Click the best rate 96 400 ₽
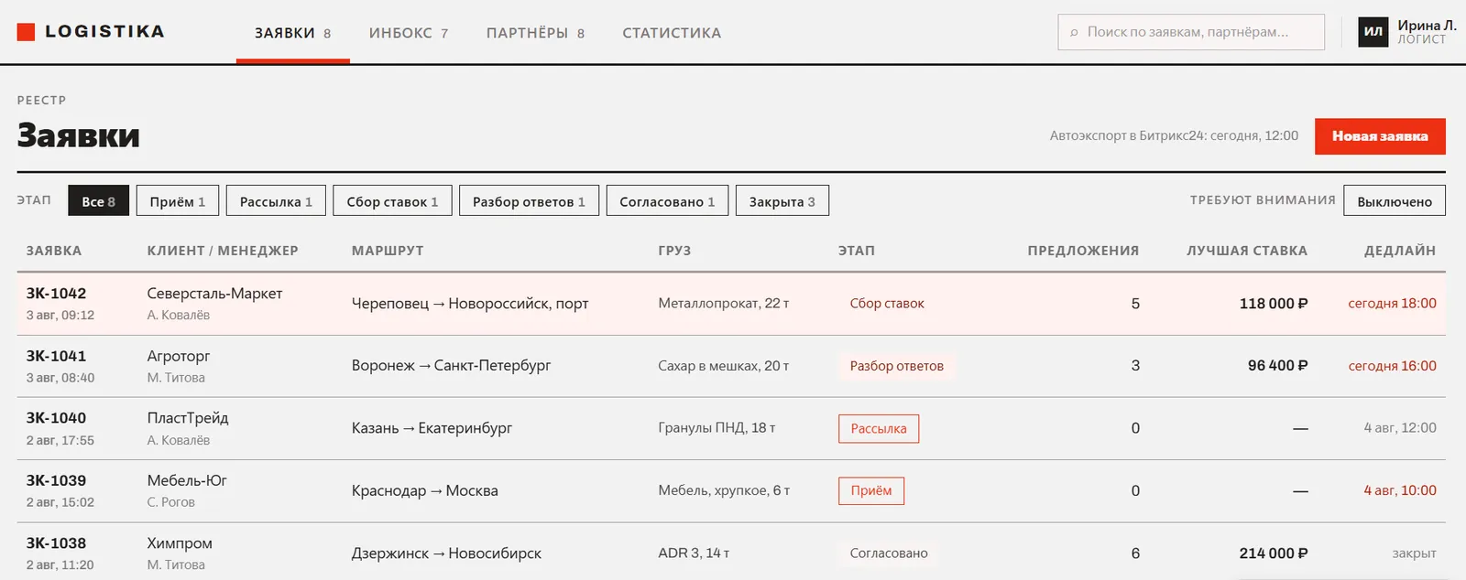 1277,366
